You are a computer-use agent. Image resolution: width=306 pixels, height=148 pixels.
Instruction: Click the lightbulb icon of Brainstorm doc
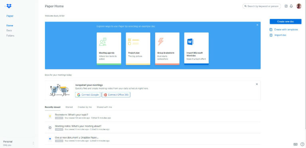pyautogui.click(x=50, y=116)
